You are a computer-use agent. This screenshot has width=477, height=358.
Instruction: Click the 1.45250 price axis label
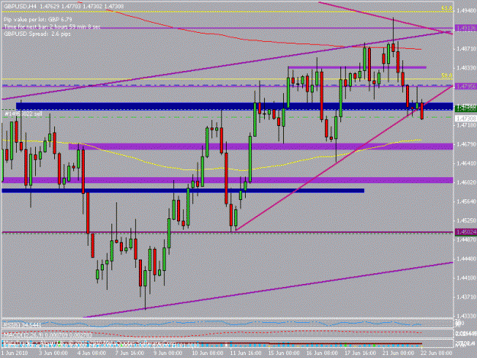click(466, 221)
